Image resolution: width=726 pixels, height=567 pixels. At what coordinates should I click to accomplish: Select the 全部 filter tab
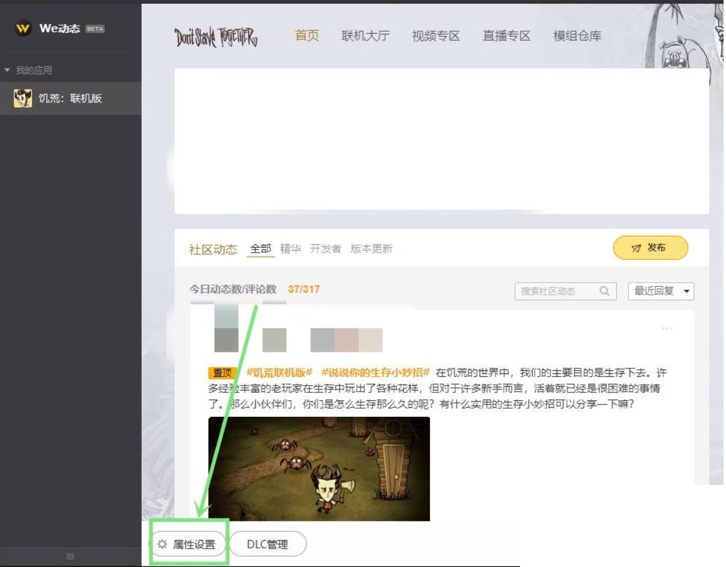[261, 248]
